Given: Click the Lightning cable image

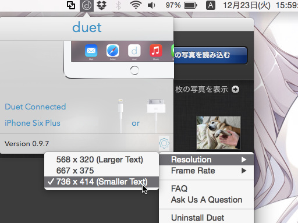Looking at the screenshot, I should pos(120,116).
